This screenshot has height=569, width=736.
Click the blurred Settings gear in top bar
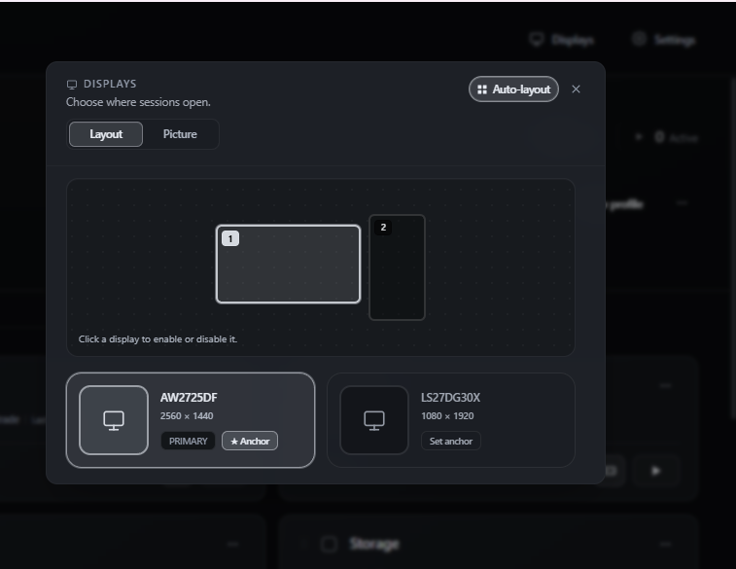(639, 40)
